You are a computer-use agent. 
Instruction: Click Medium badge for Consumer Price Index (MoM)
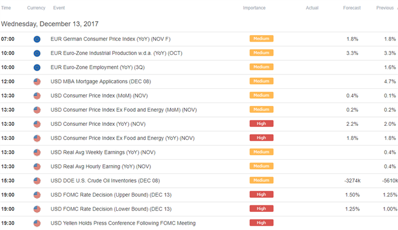(262, 95)
